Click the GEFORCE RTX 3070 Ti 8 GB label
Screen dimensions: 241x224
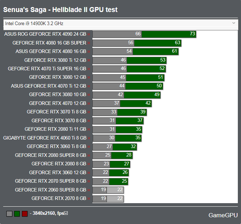click(56, 112)
